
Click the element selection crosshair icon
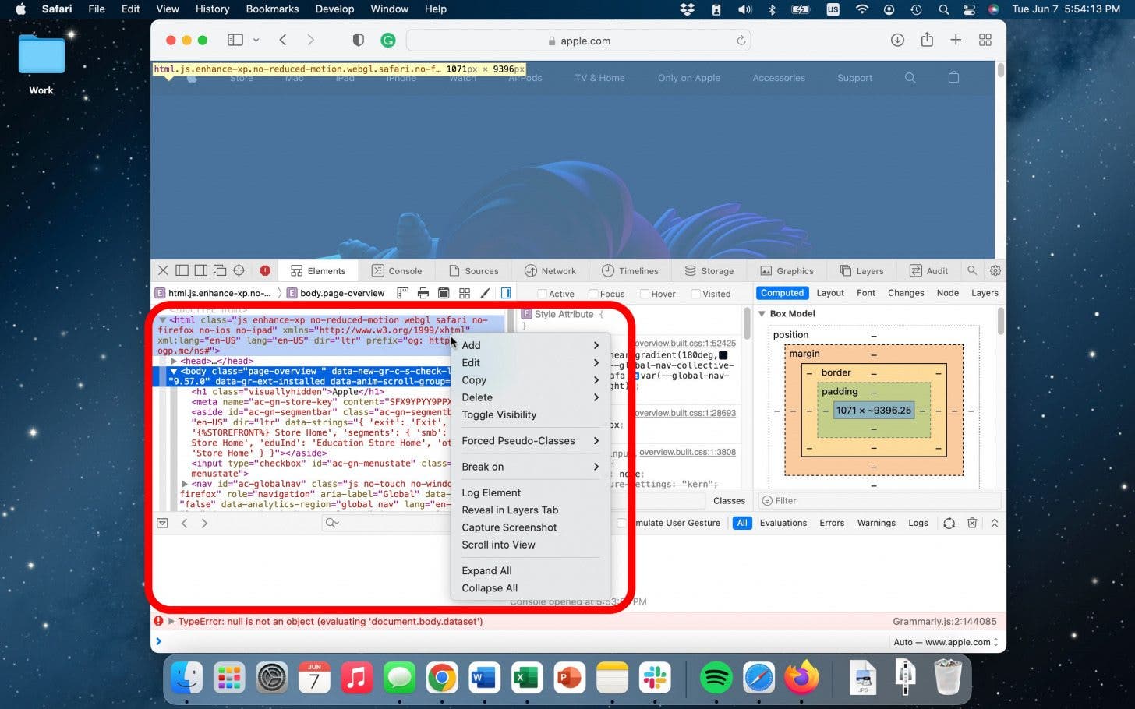tap(239, 270)
